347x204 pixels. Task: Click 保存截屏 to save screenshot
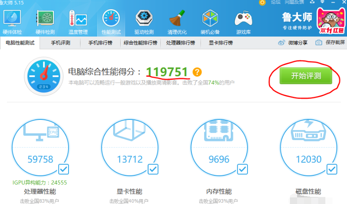coord(330,43)
